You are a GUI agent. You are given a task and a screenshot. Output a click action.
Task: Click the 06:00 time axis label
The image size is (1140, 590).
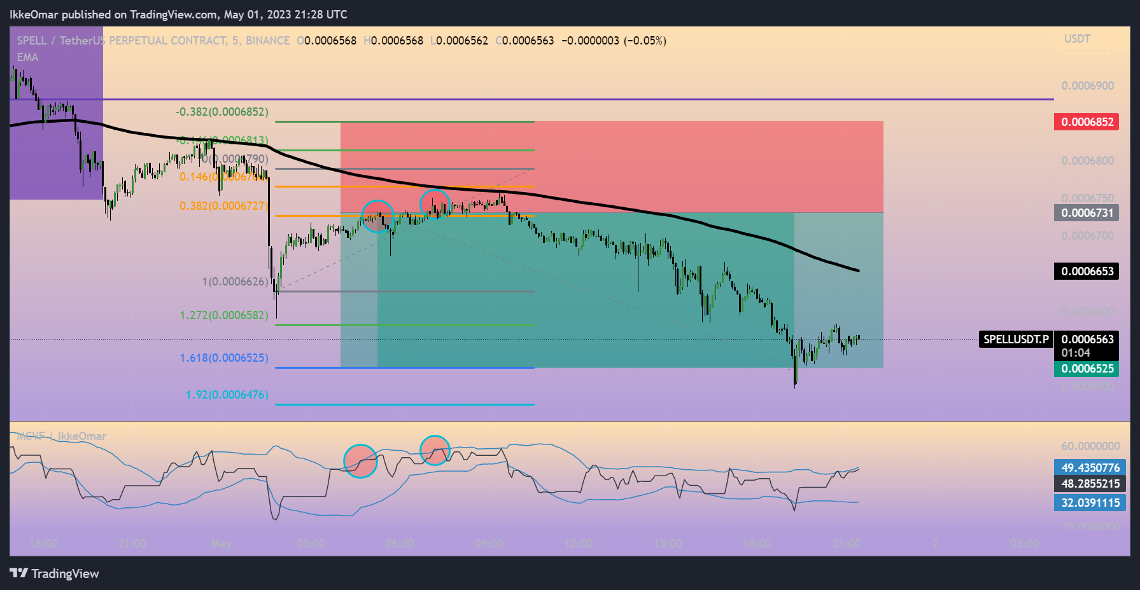pos(400,544)
